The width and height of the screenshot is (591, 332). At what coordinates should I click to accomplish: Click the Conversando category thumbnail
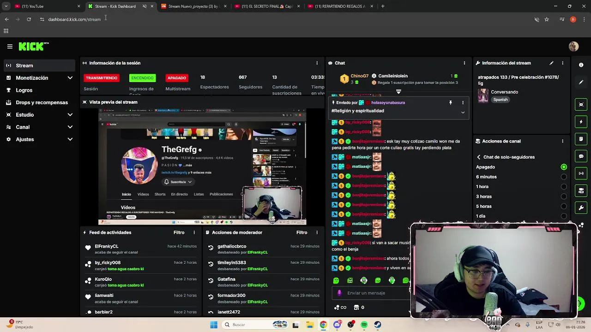(x=483, y=95)
